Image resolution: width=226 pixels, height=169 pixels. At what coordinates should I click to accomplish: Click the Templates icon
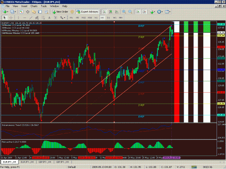pyautogui.click(x=167, y=12)
